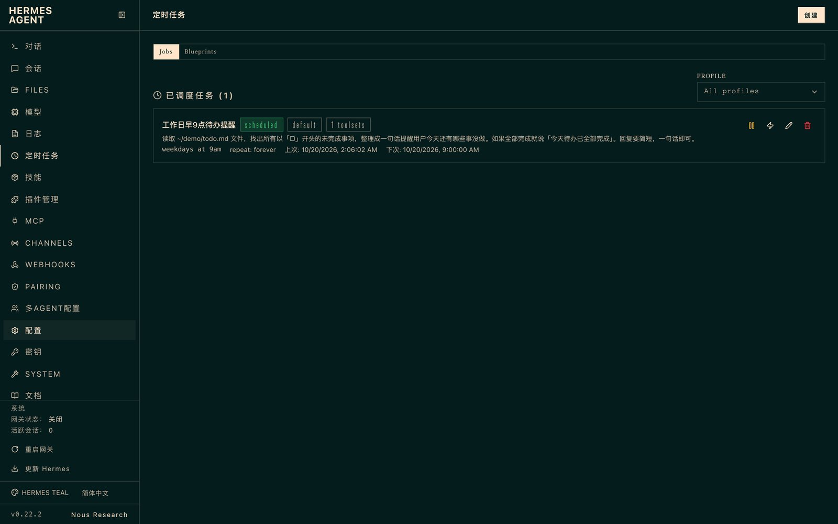Switch language via 简体中文 selector

point(95,493)
